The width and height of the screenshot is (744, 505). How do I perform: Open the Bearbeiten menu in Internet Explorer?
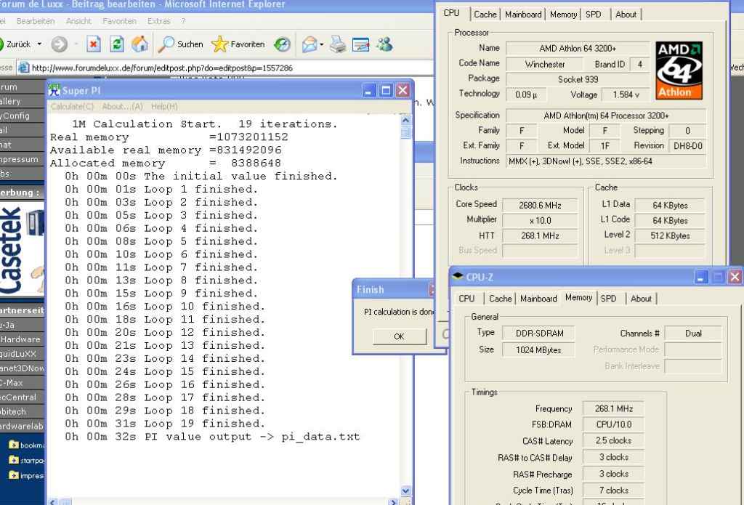tap(36, 21)
